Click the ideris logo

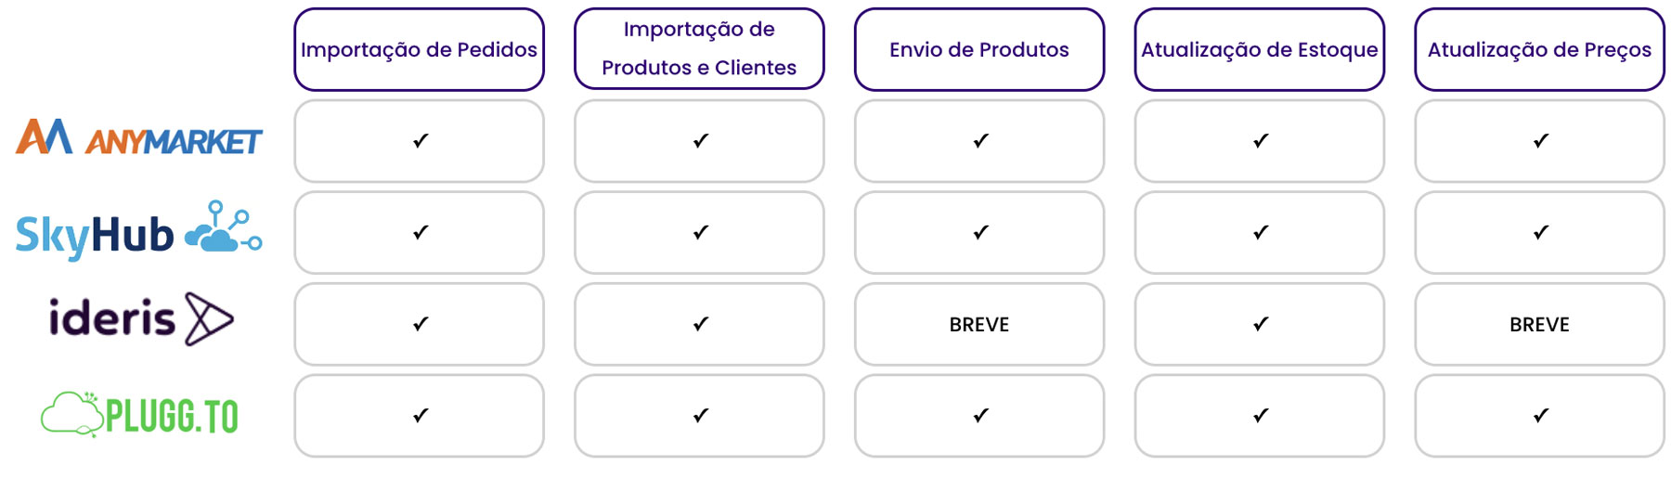click(x=141, y=319)
